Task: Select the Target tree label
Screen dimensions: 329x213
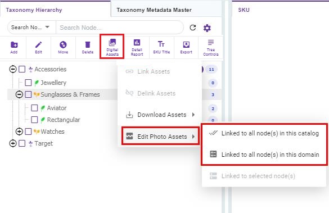Action: [44, 143]
